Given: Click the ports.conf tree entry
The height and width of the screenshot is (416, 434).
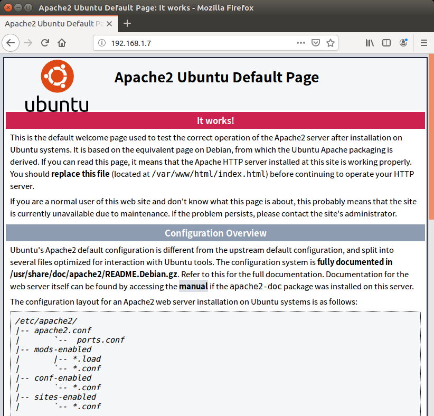Looking at the screenshot, I should (101, 340).
